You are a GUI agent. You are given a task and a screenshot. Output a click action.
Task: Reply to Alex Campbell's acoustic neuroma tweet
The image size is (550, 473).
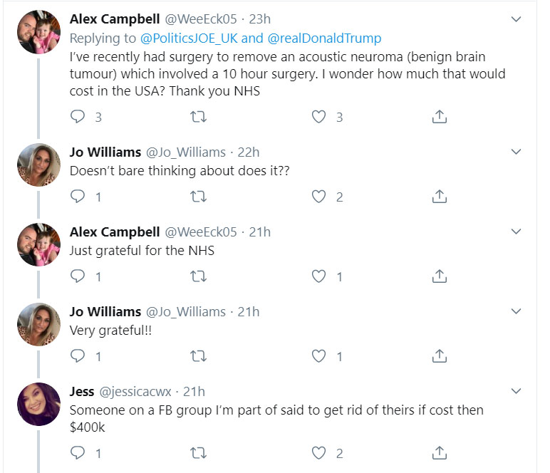(x=78, y=116)
